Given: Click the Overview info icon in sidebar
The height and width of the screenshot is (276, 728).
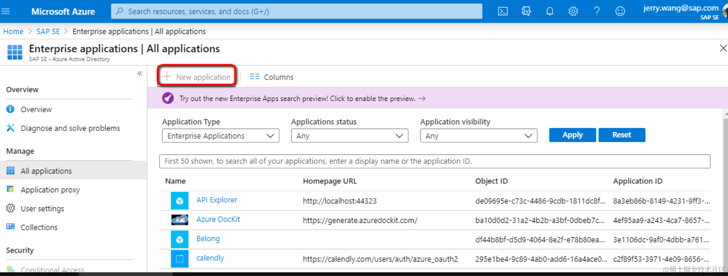Looking at the screenshot, I should click(11, 109).
